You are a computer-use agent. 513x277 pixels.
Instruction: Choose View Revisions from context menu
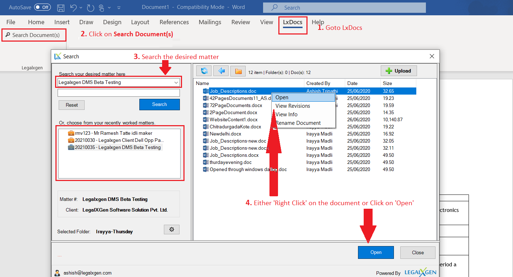coord(293,106)
